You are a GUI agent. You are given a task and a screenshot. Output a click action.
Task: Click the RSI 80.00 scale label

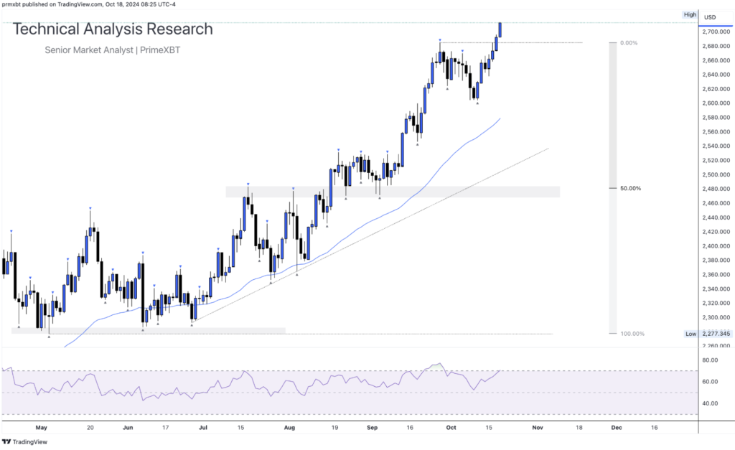pyautogui.click(x=710, y=360)
